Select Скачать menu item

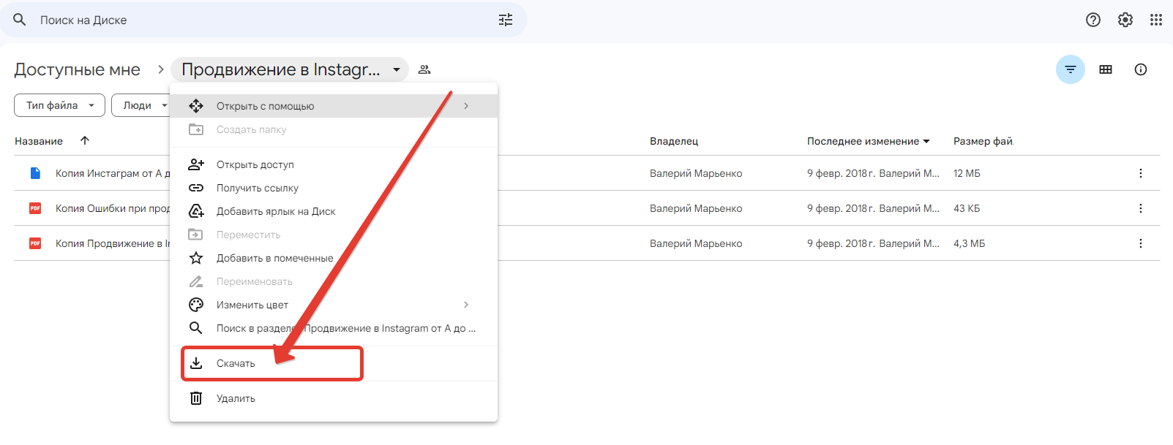tap(334, 363)
